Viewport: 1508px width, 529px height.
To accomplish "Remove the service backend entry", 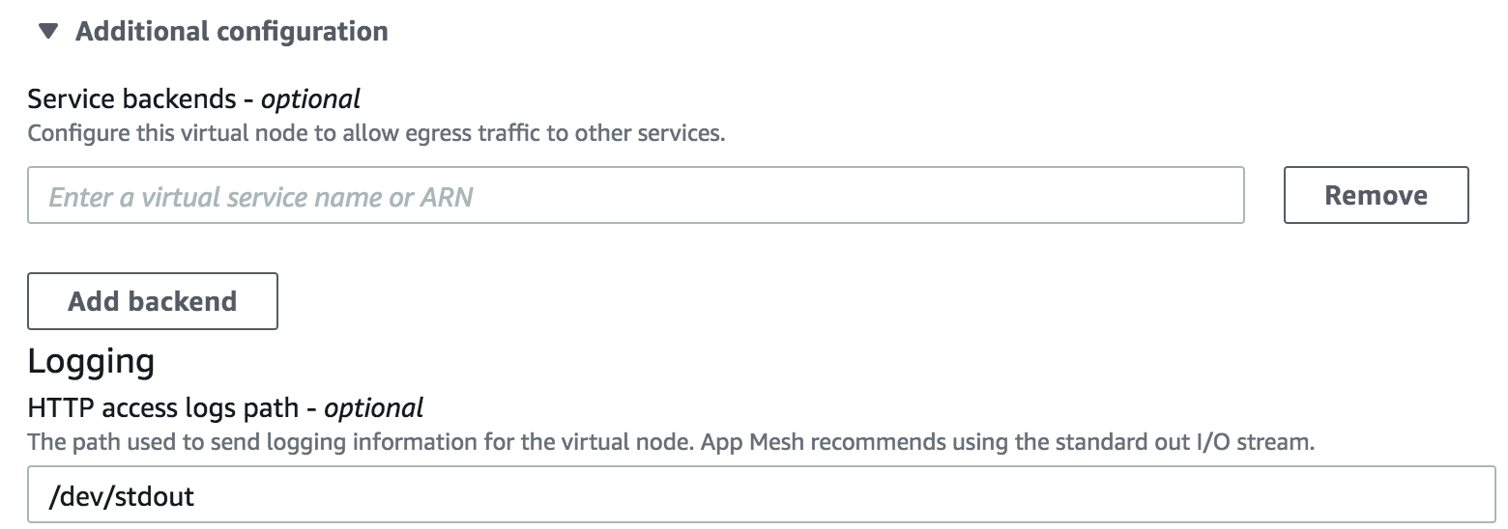I will coord(1375,196).
